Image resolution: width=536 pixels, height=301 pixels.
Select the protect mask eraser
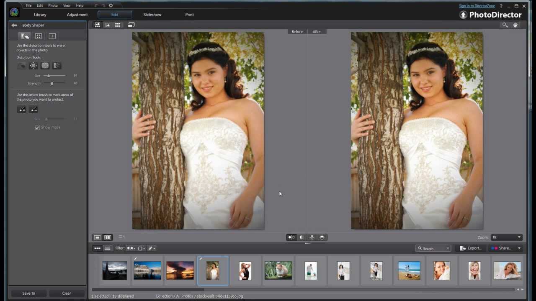[x=33, y=109]
